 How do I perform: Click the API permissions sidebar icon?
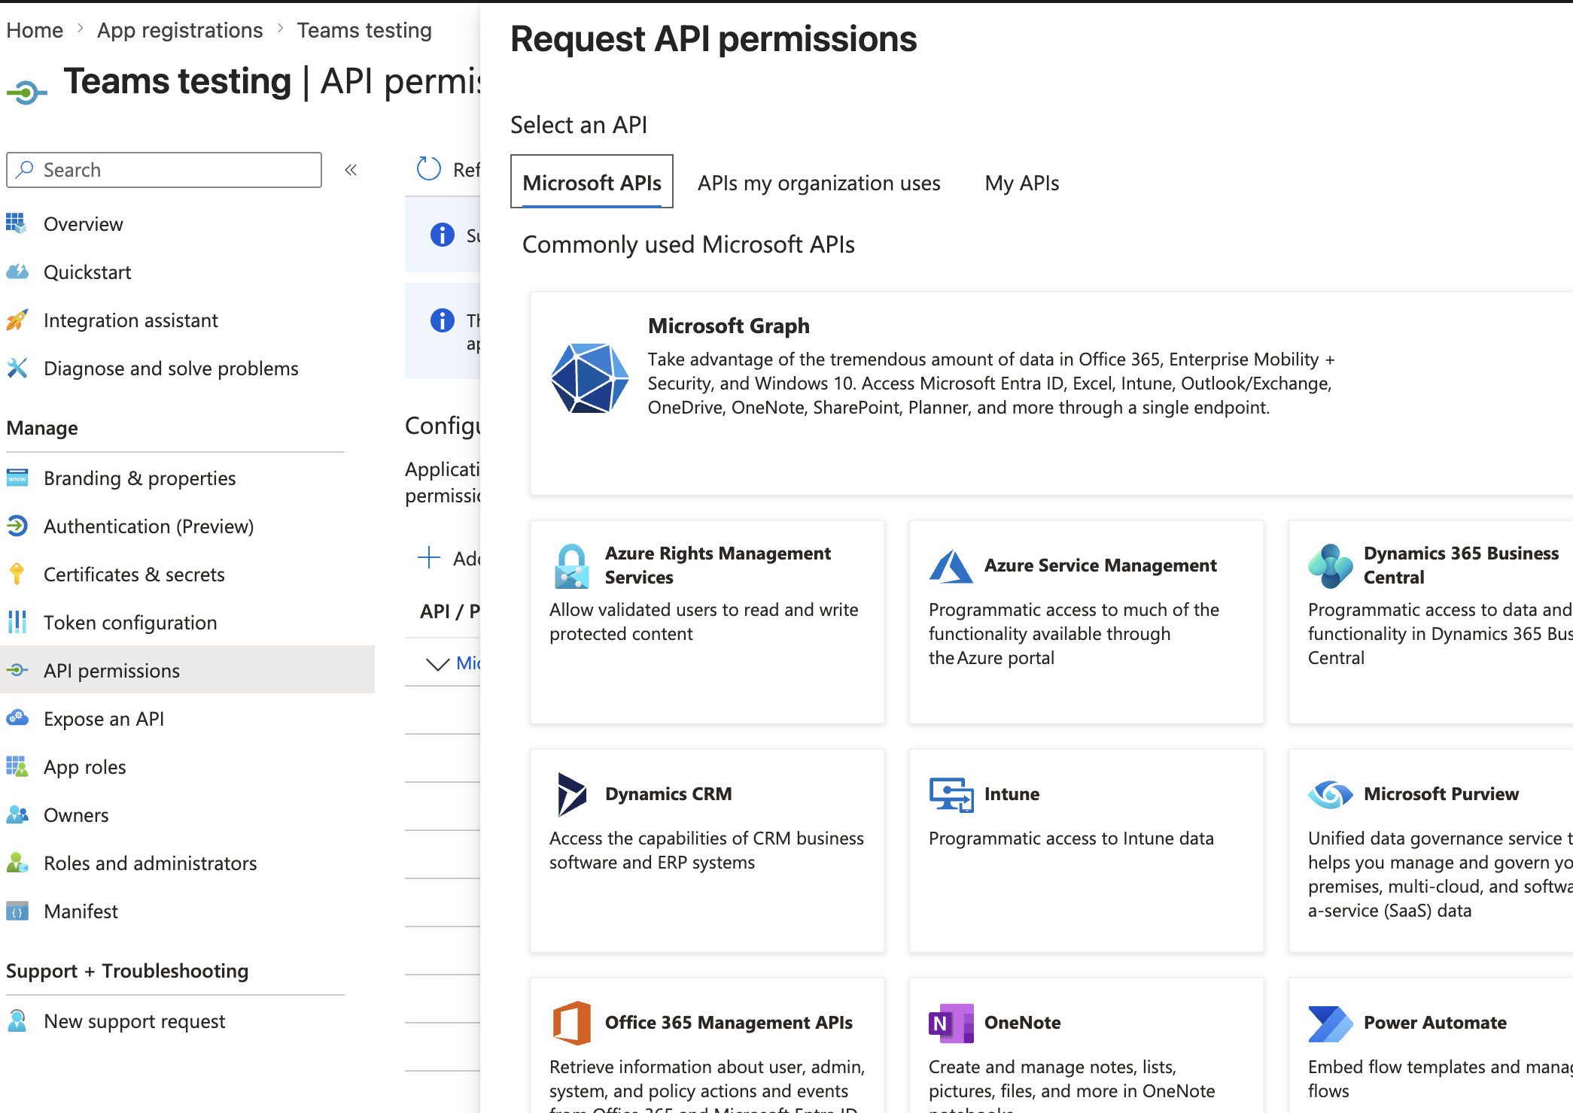coord(17,670)
